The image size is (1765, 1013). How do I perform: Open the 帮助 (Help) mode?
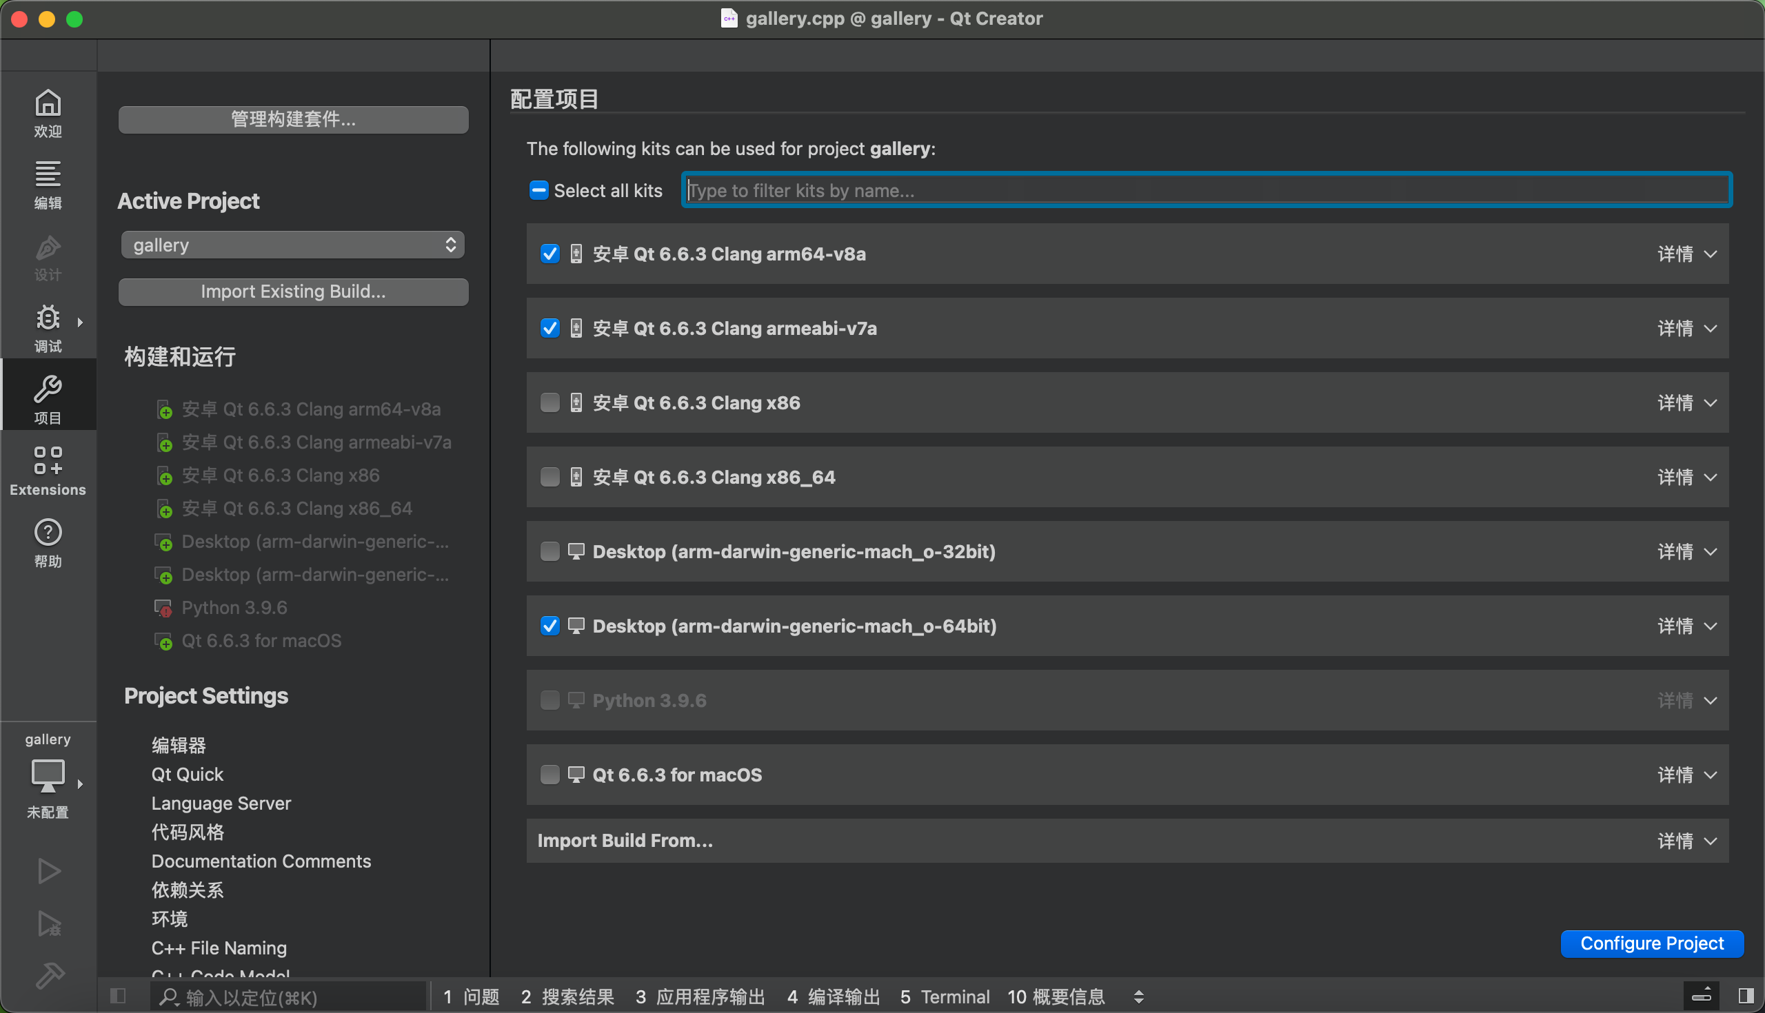[48, 544]
